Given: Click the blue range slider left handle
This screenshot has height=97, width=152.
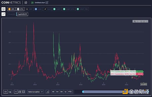Looking at the screenshot, I should (x=83, y=92).
